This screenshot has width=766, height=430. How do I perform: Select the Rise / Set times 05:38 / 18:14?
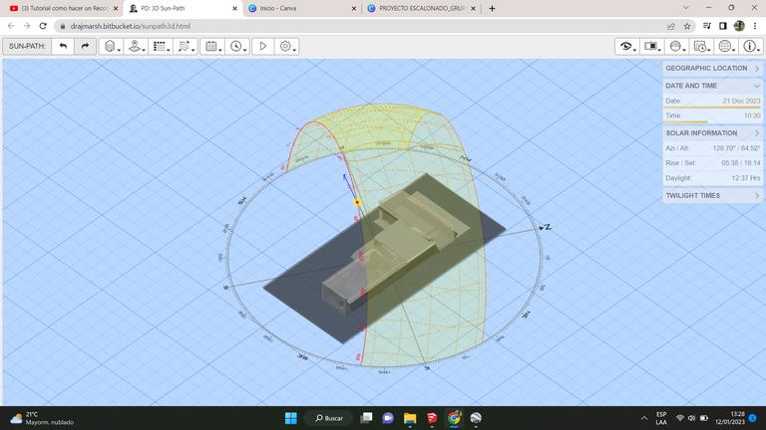(x=741, y=163)
